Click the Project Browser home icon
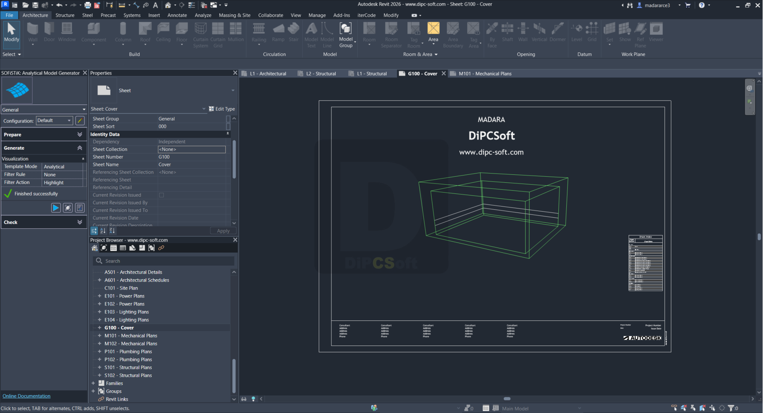The image size is (763, 413). (x=95, y=248)
